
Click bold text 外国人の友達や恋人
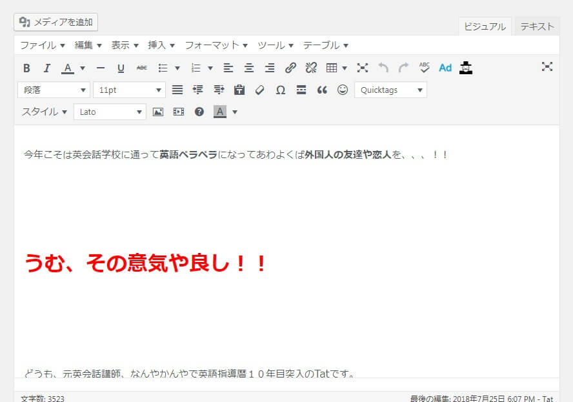tap(348, 155)
